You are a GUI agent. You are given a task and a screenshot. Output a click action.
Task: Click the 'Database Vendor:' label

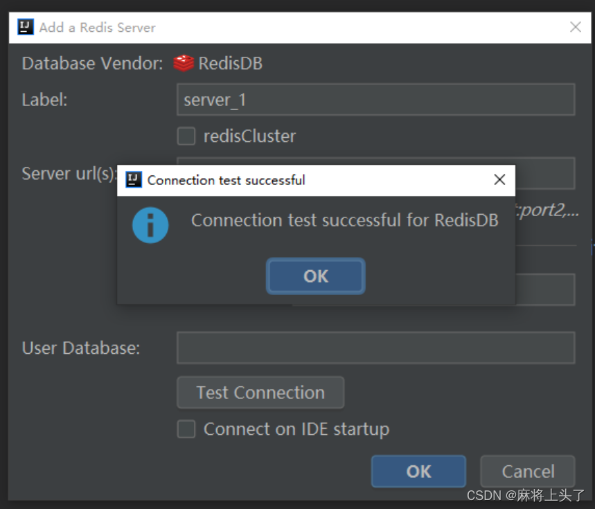coord(92,63)
